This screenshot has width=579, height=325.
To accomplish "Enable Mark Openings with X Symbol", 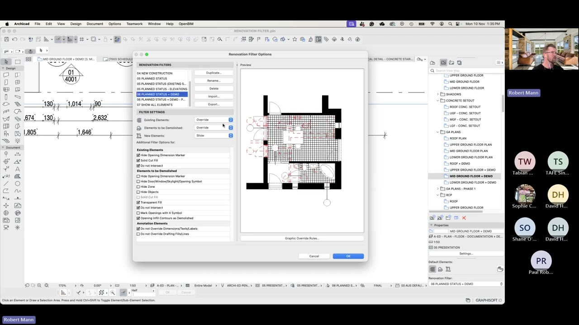I will (x=138, y=213).
